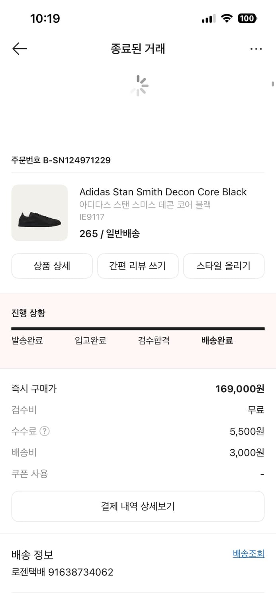The width and height of the screenshot is (276, 598).
Task: Track the shipment via 배송조회 link
Action: click(x=249, y=553)
